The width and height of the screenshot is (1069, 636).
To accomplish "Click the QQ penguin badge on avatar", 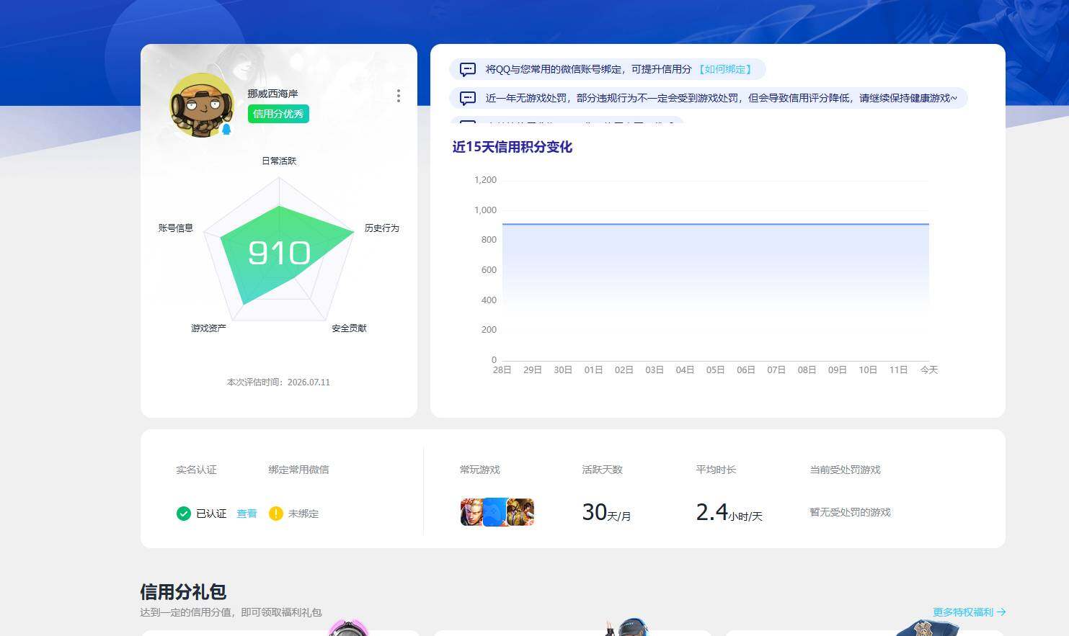I will click(226, 130).
